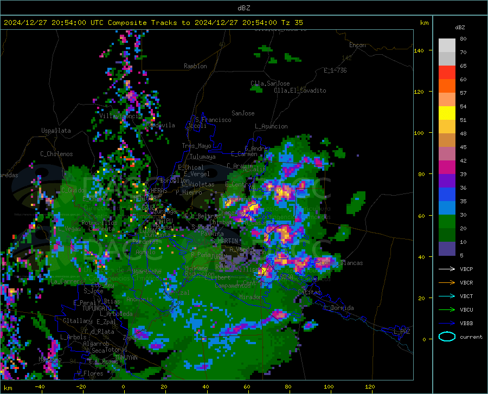488x394 pixels.
Task: Click the 48 value on color scale
Action: 463,134
